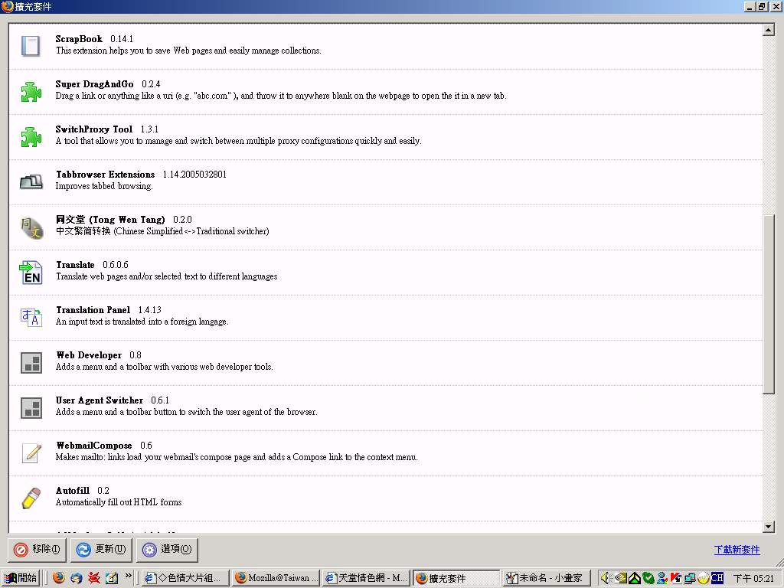Click the Kaspersky K tray icon
Screen dimensions: 784x588
point(676,578)
